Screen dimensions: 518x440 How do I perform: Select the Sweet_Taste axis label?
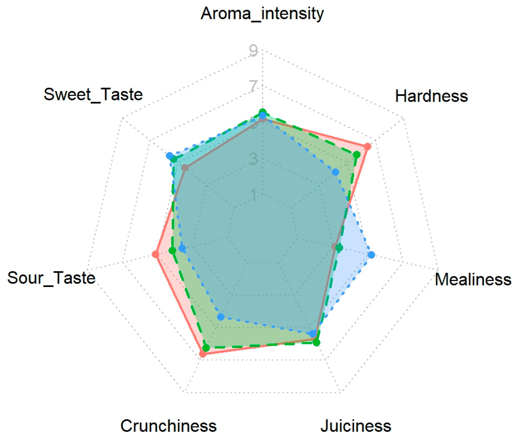point(93,94)
